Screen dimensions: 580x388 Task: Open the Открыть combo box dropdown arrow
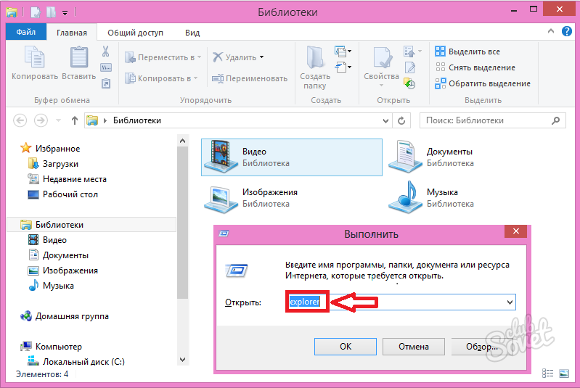pos(510,302)
